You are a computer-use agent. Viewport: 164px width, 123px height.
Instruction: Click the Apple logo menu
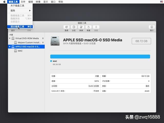point(4,2)
